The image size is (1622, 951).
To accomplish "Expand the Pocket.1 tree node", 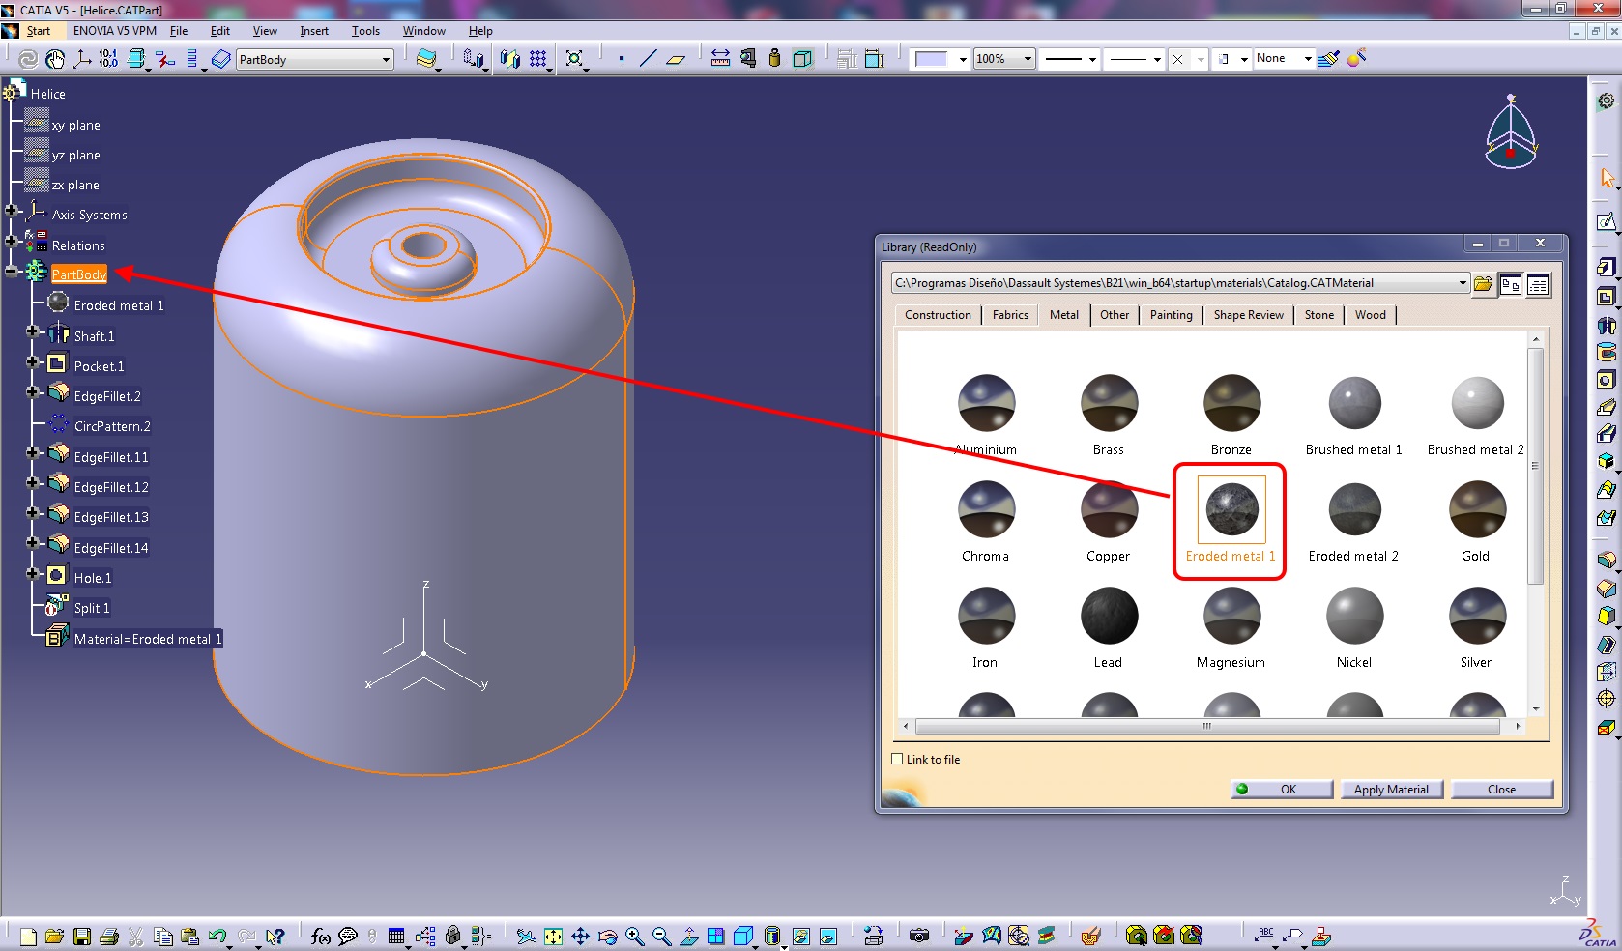I will 32,361.
